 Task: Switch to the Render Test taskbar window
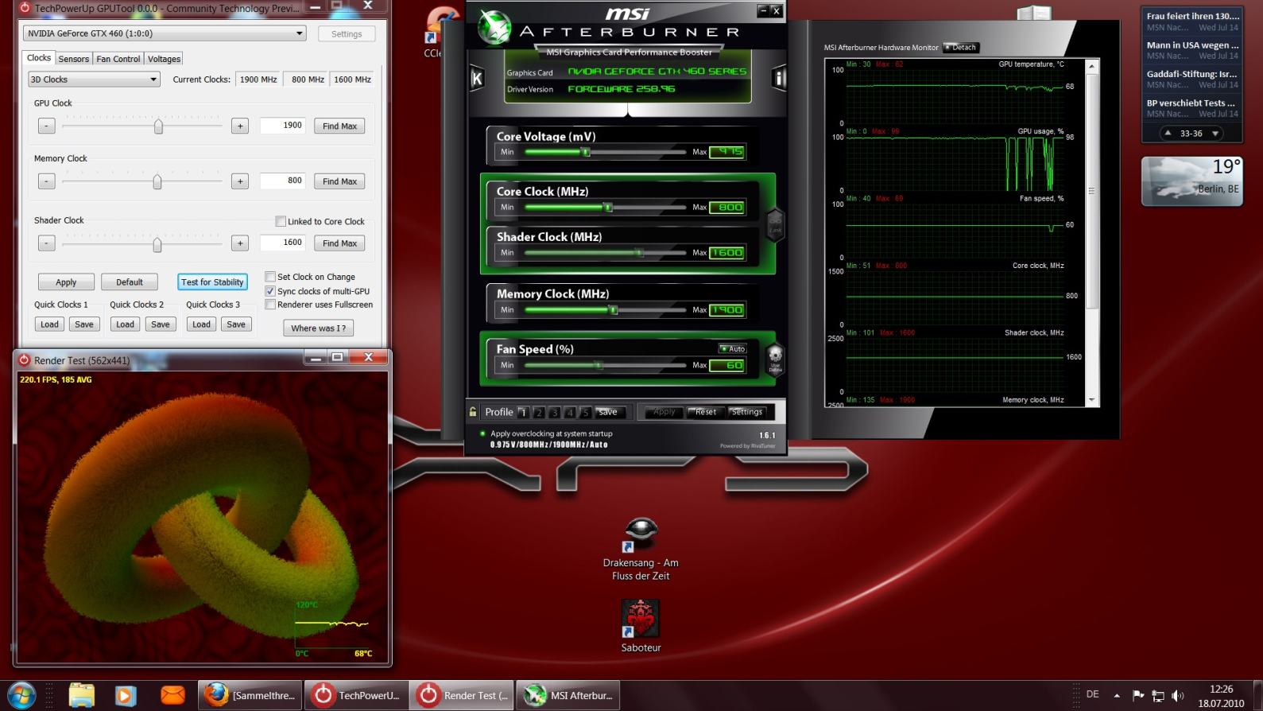[463, 695]
